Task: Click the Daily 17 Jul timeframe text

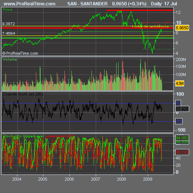Action: (164, 4)
